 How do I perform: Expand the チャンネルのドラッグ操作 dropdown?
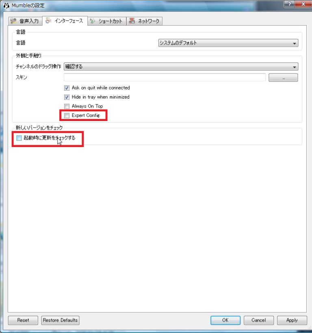tap(181, 67)
